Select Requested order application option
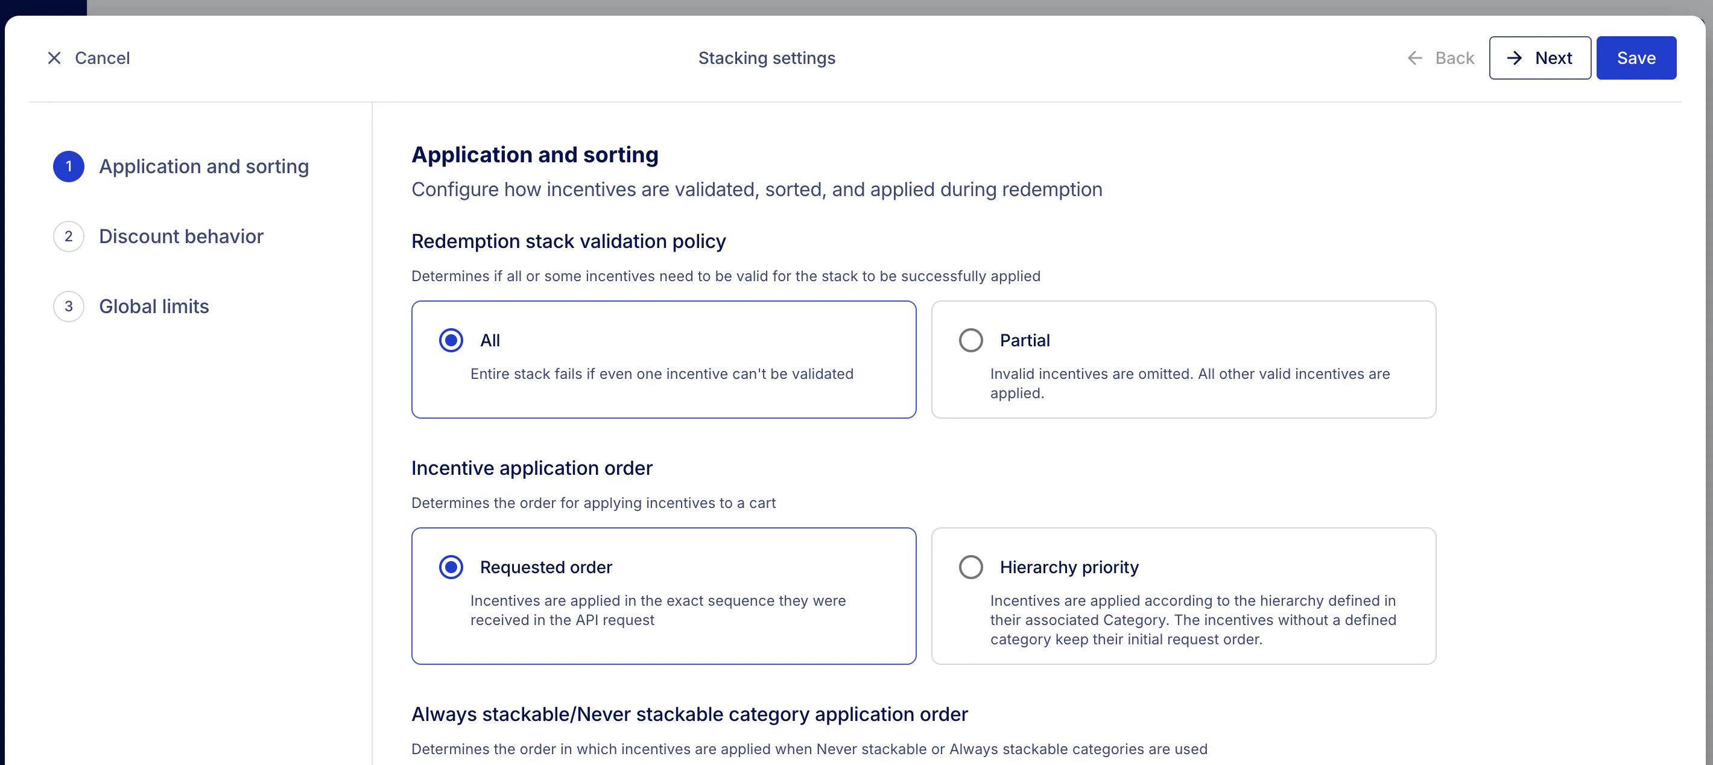Viewport: 1713px width, 765px height. point(450,567)
